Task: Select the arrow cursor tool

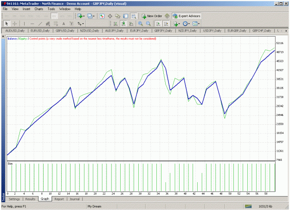Action: click(x=7, y=24)
